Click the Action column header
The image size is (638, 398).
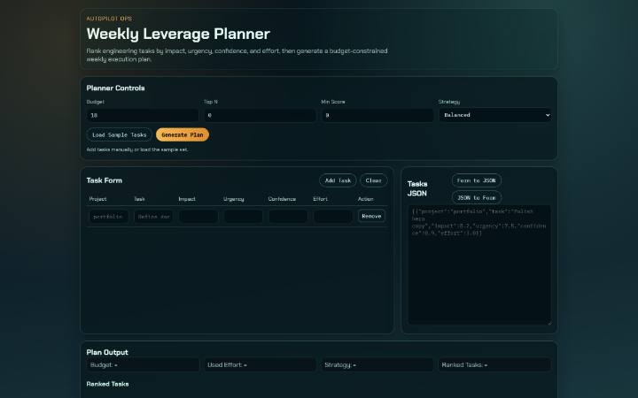(x=365, y=199)
